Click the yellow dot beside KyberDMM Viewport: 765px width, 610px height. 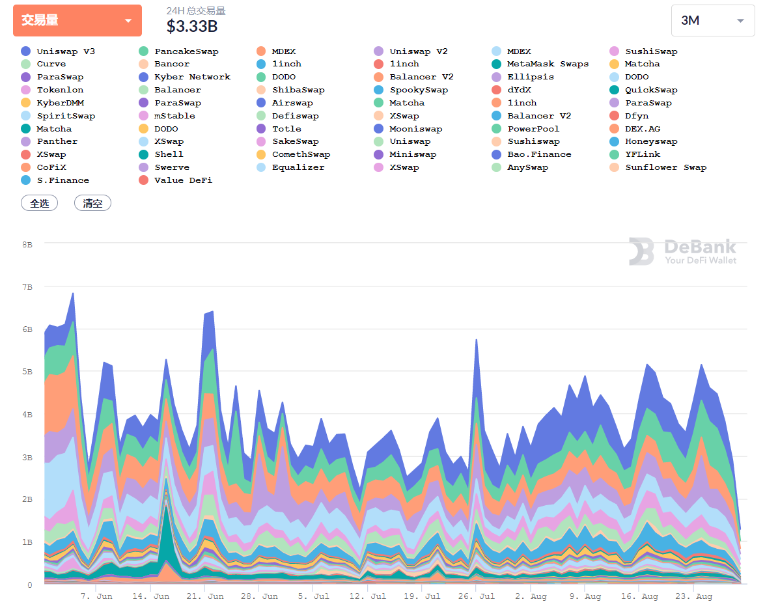point(26,103)
